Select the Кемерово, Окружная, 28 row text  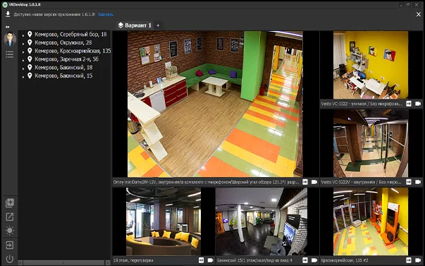tap(63, 42)
